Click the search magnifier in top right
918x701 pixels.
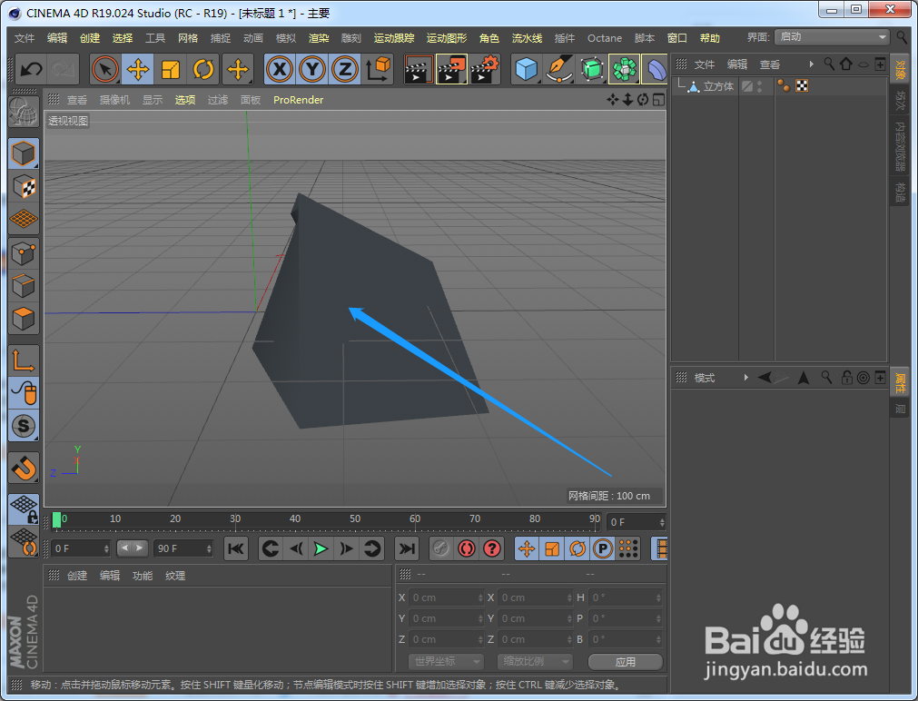tap(903, 37)
